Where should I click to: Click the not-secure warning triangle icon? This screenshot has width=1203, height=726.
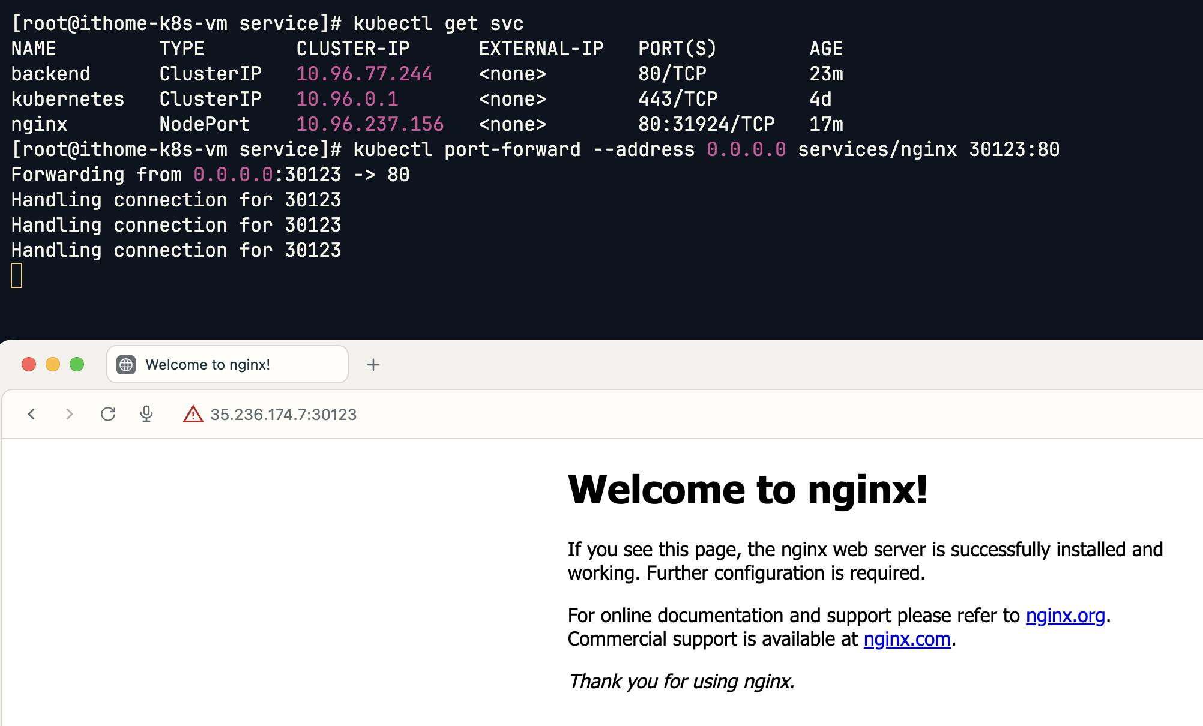point(193,414)
